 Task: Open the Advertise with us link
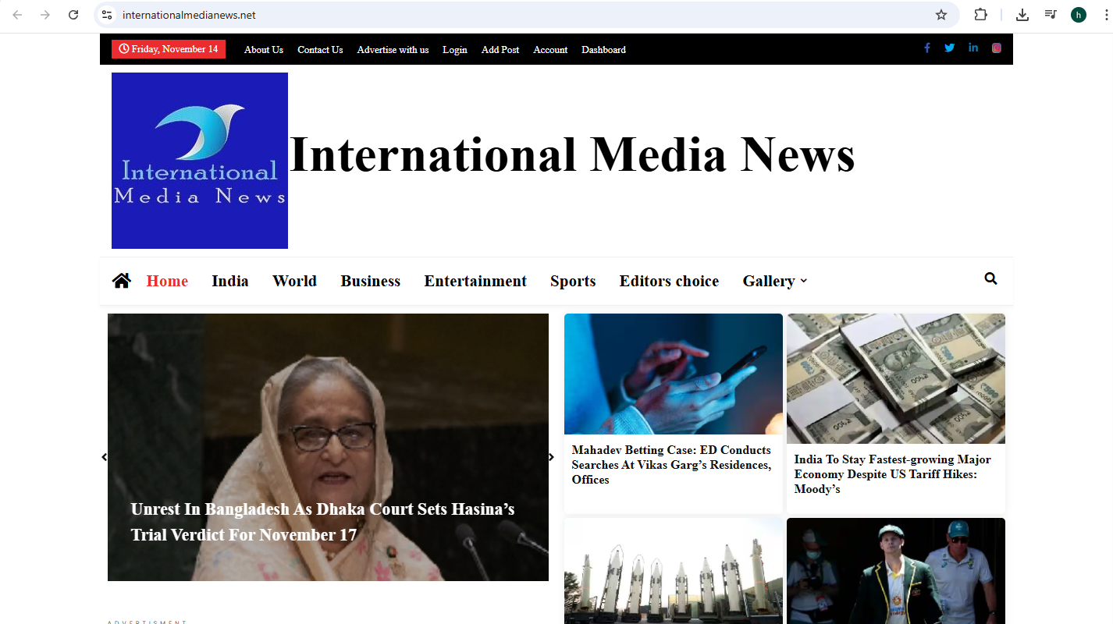393,49
